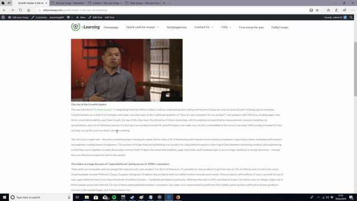357x201 pixels.
Task: Reload the page with Refresh icon
Action: [x=21, y=10]
